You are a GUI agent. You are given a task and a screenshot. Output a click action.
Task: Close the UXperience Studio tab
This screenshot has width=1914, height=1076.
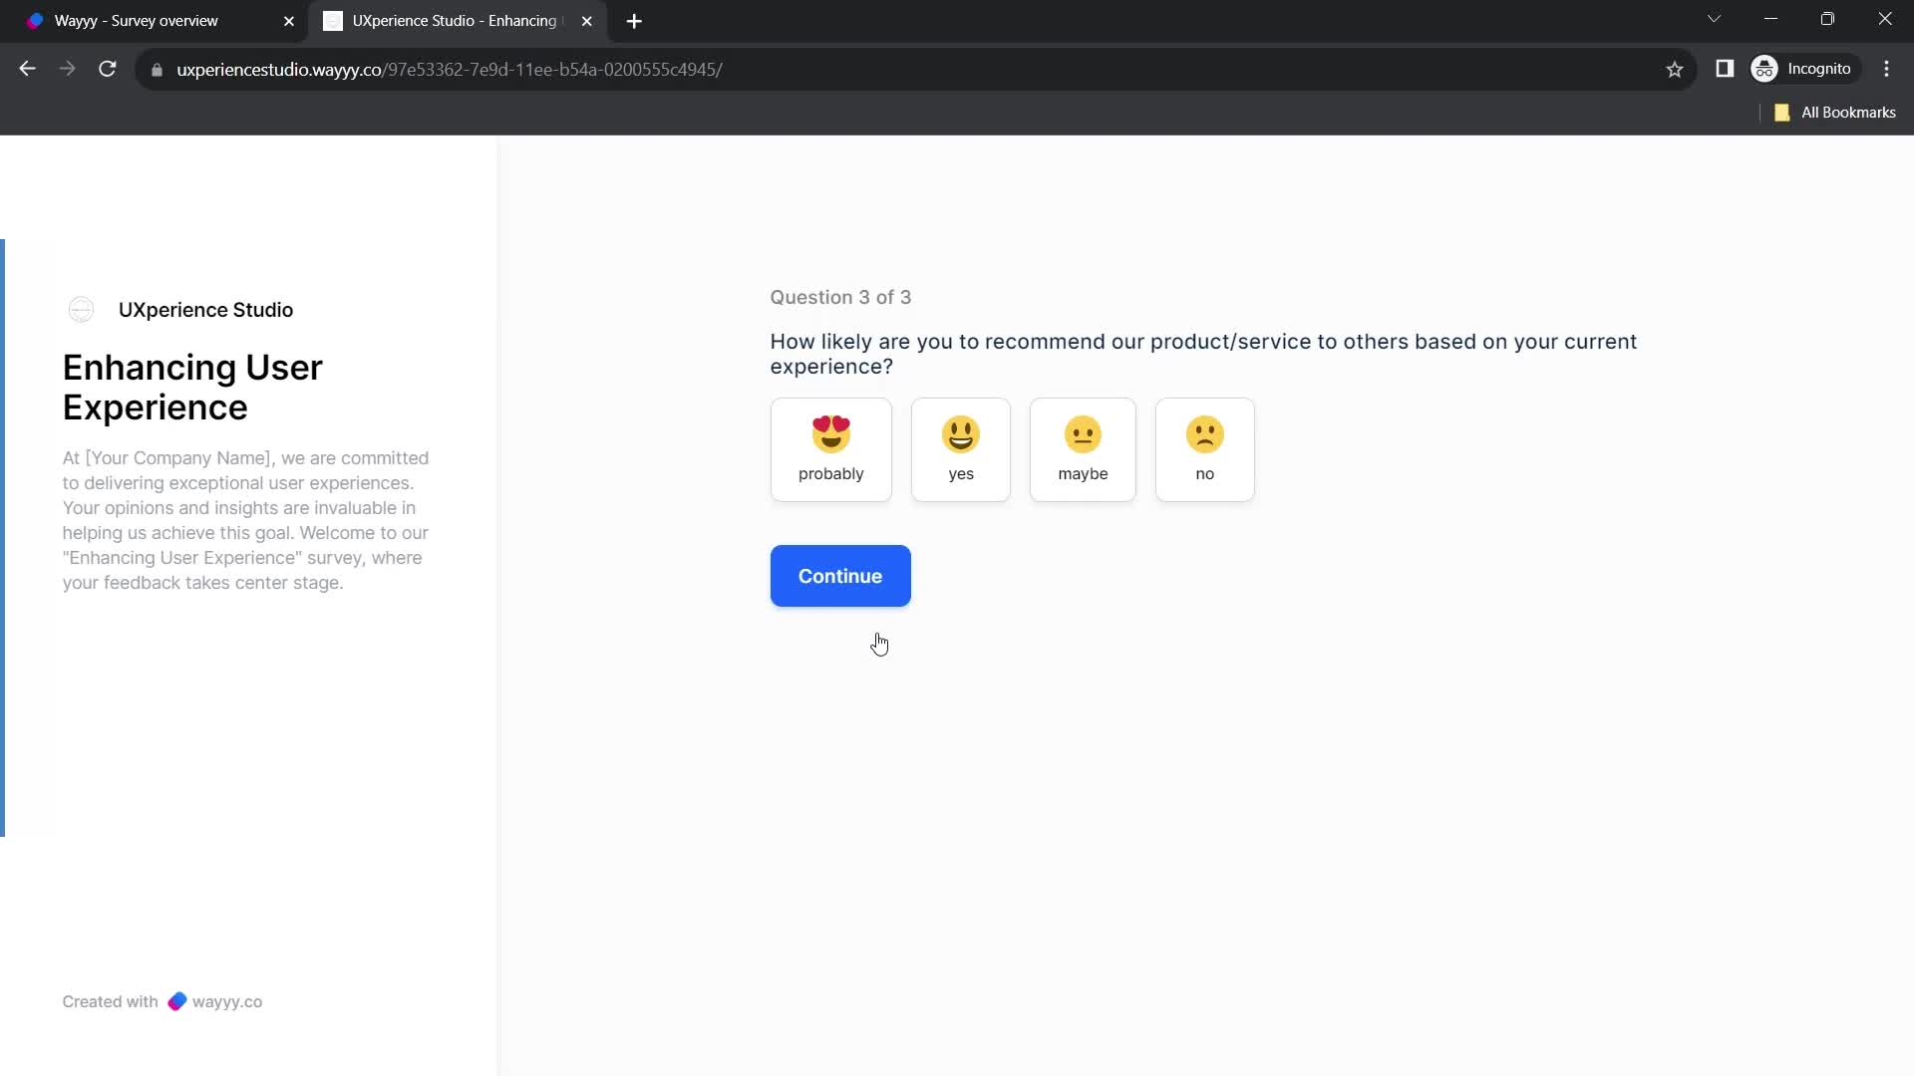point(587,21)
